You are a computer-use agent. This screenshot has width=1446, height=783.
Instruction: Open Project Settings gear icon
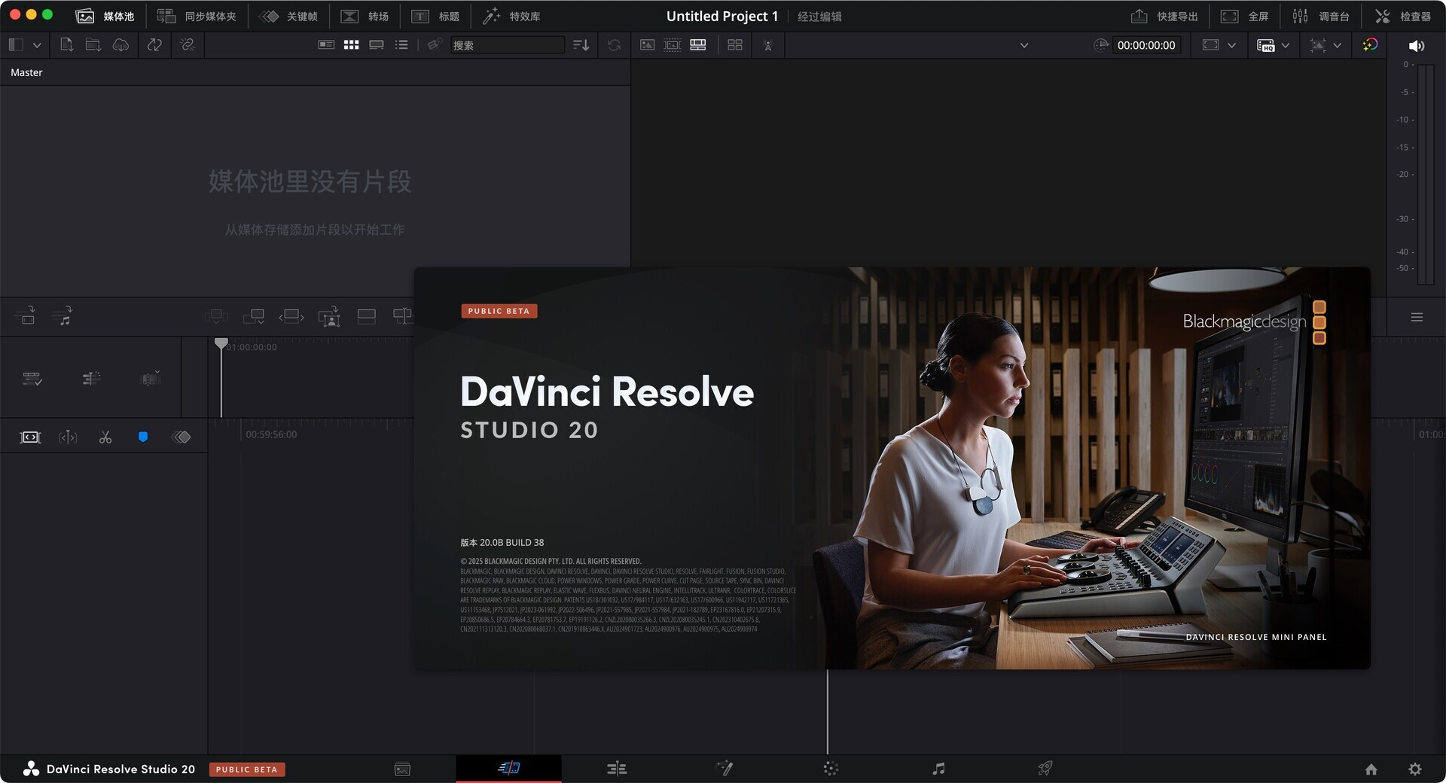(1415, 769)
